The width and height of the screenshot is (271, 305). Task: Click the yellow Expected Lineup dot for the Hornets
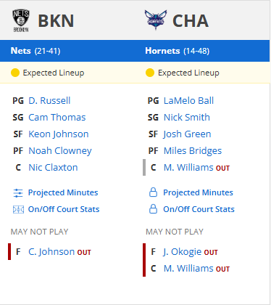(x=150, y=73)
